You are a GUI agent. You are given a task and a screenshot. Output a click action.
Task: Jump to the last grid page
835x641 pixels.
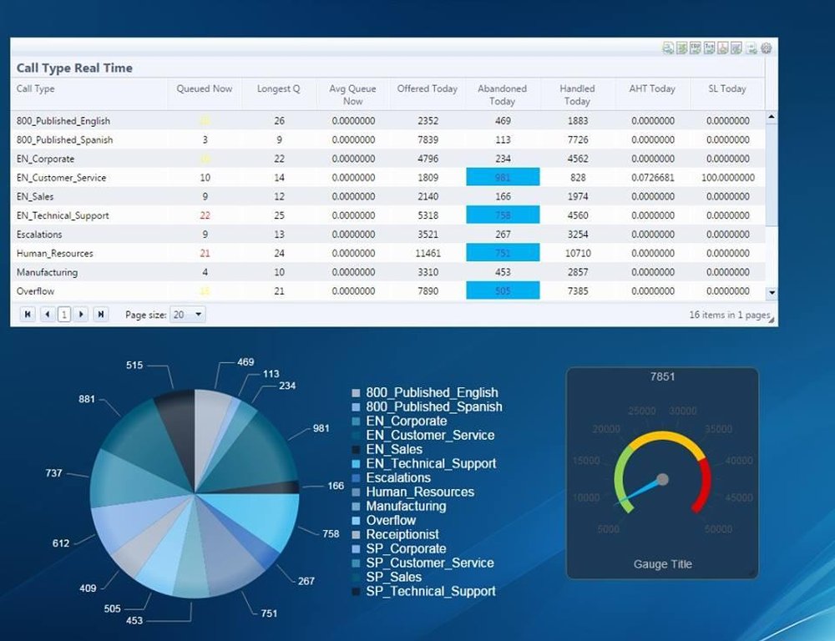[101, 314]
